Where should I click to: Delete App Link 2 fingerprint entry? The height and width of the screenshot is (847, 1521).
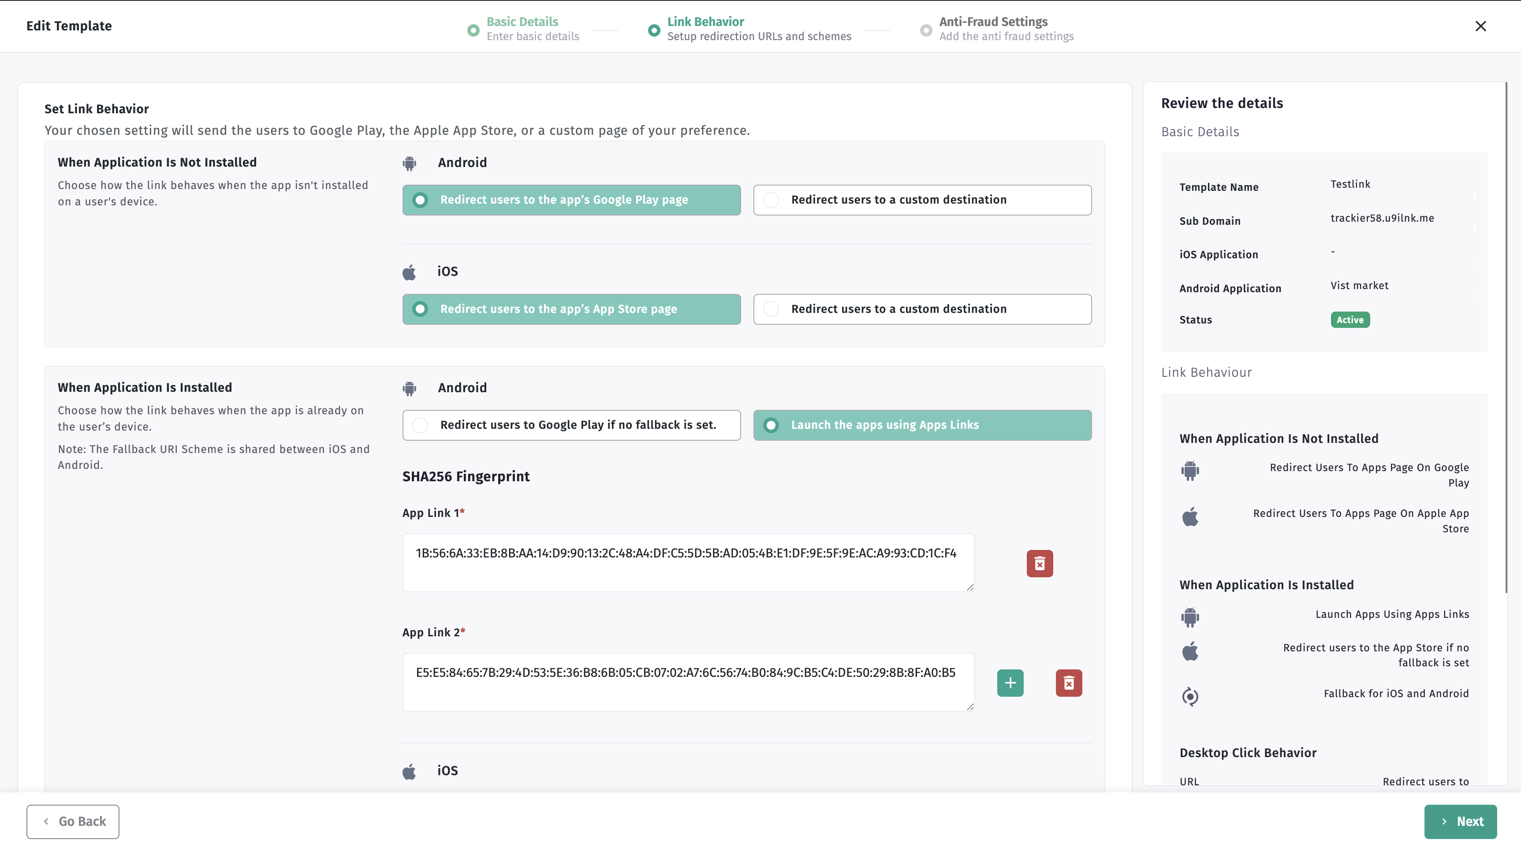(x=1068, y=683)
